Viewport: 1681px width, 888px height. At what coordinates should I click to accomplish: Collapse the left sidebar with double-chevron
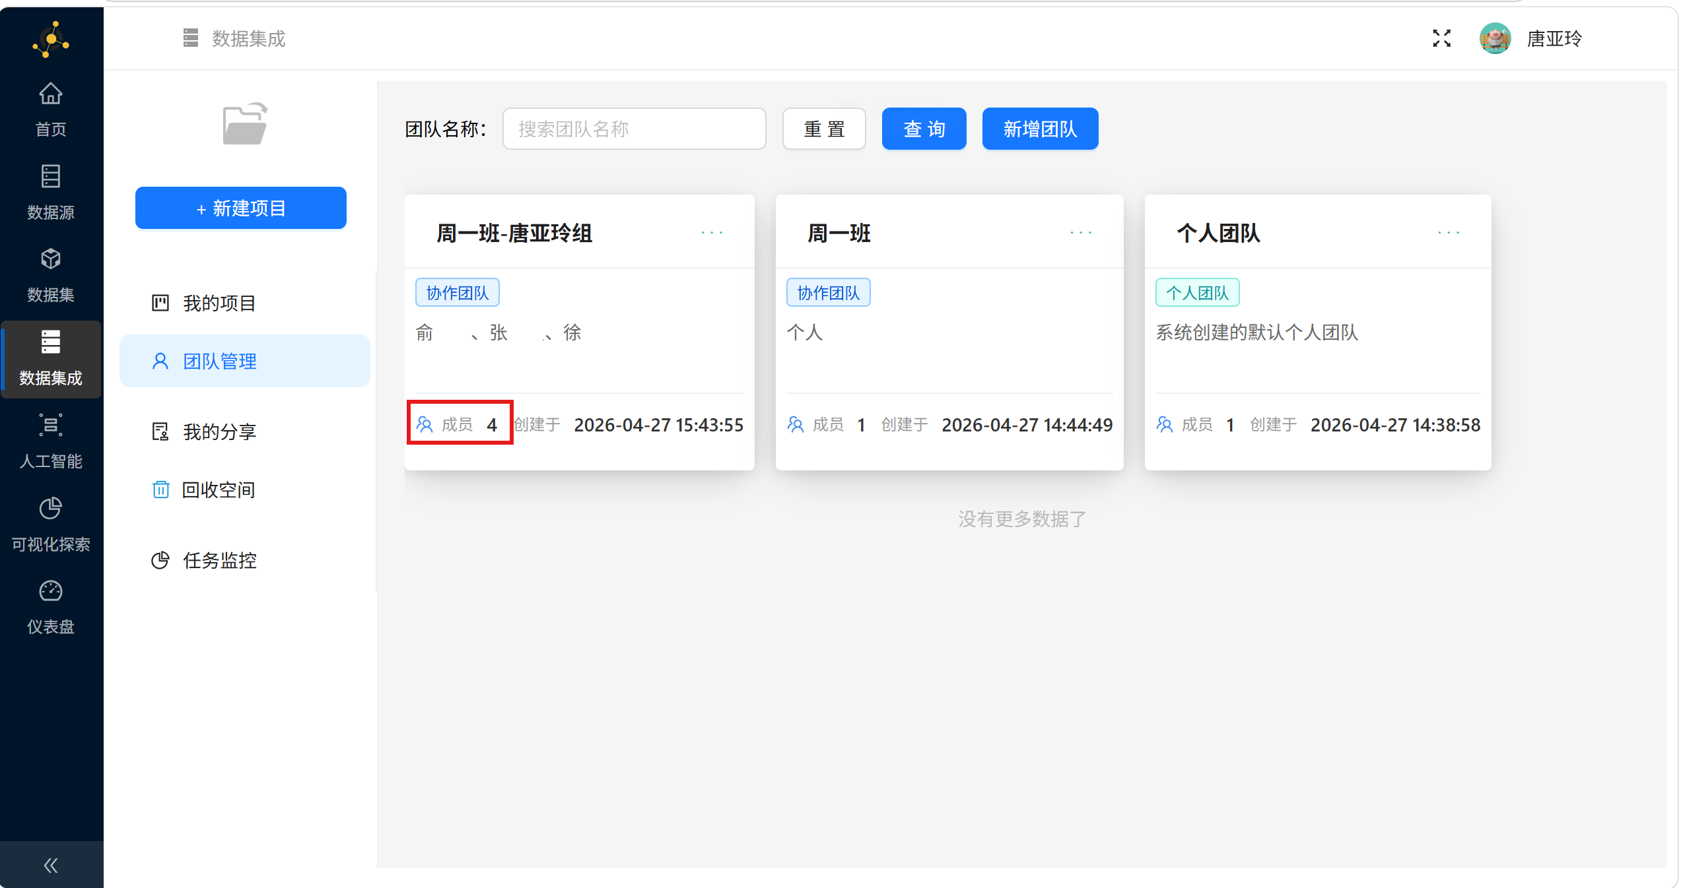(51, 865)
